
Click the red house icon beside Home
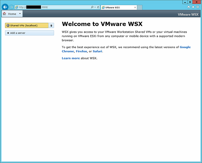(x=4, y=14)
